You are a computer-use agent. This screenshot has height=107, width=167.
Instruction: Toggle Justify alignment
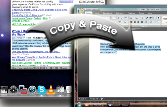pyautogui.click(x=142, y=22)
